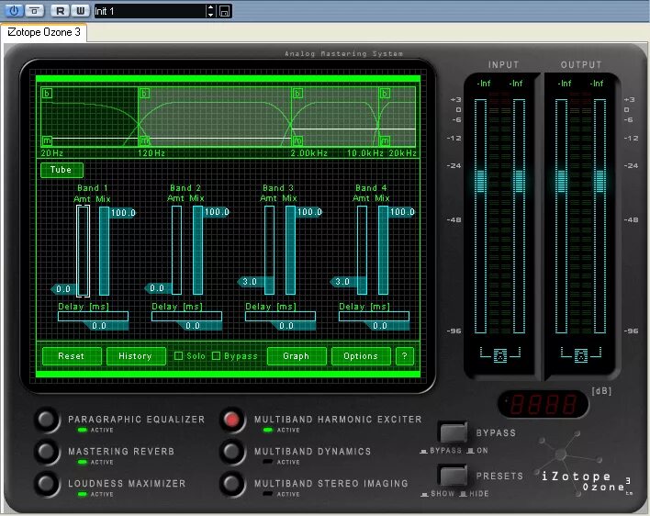Select the Mastering Reverb module knob

[47, 451]
